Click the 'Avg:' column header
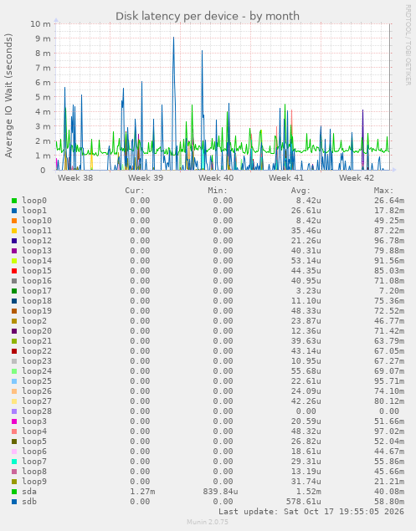 300,191
